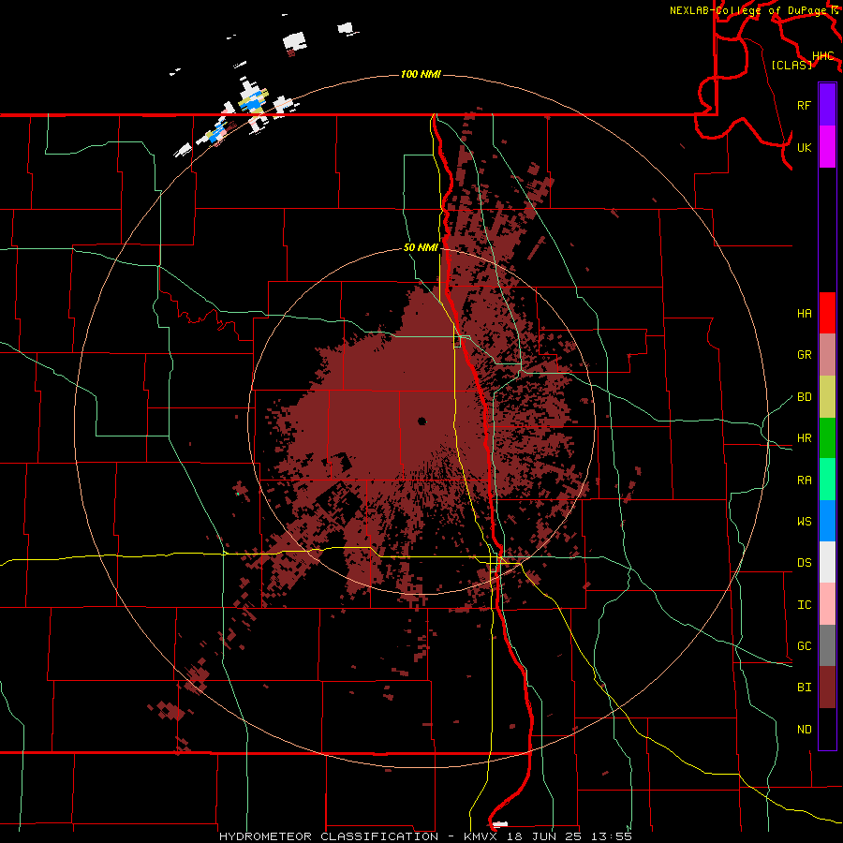843x843 pixels.
Task: Click the black radar site dot
Action: (421, 421)
